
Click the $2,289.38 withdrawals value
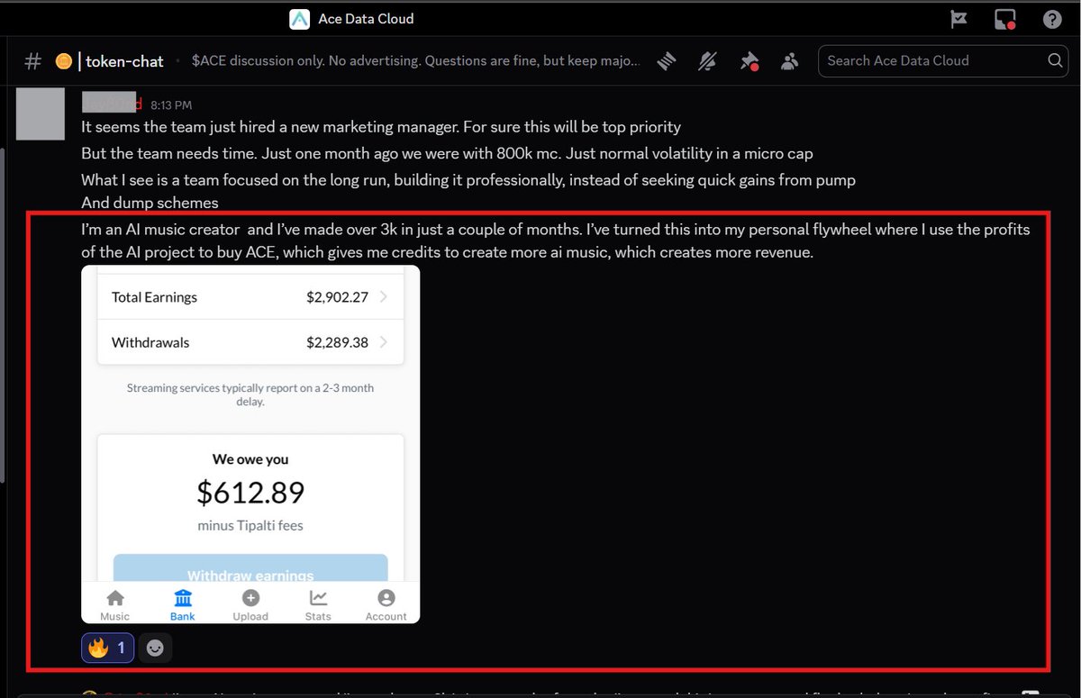(337, 342)
